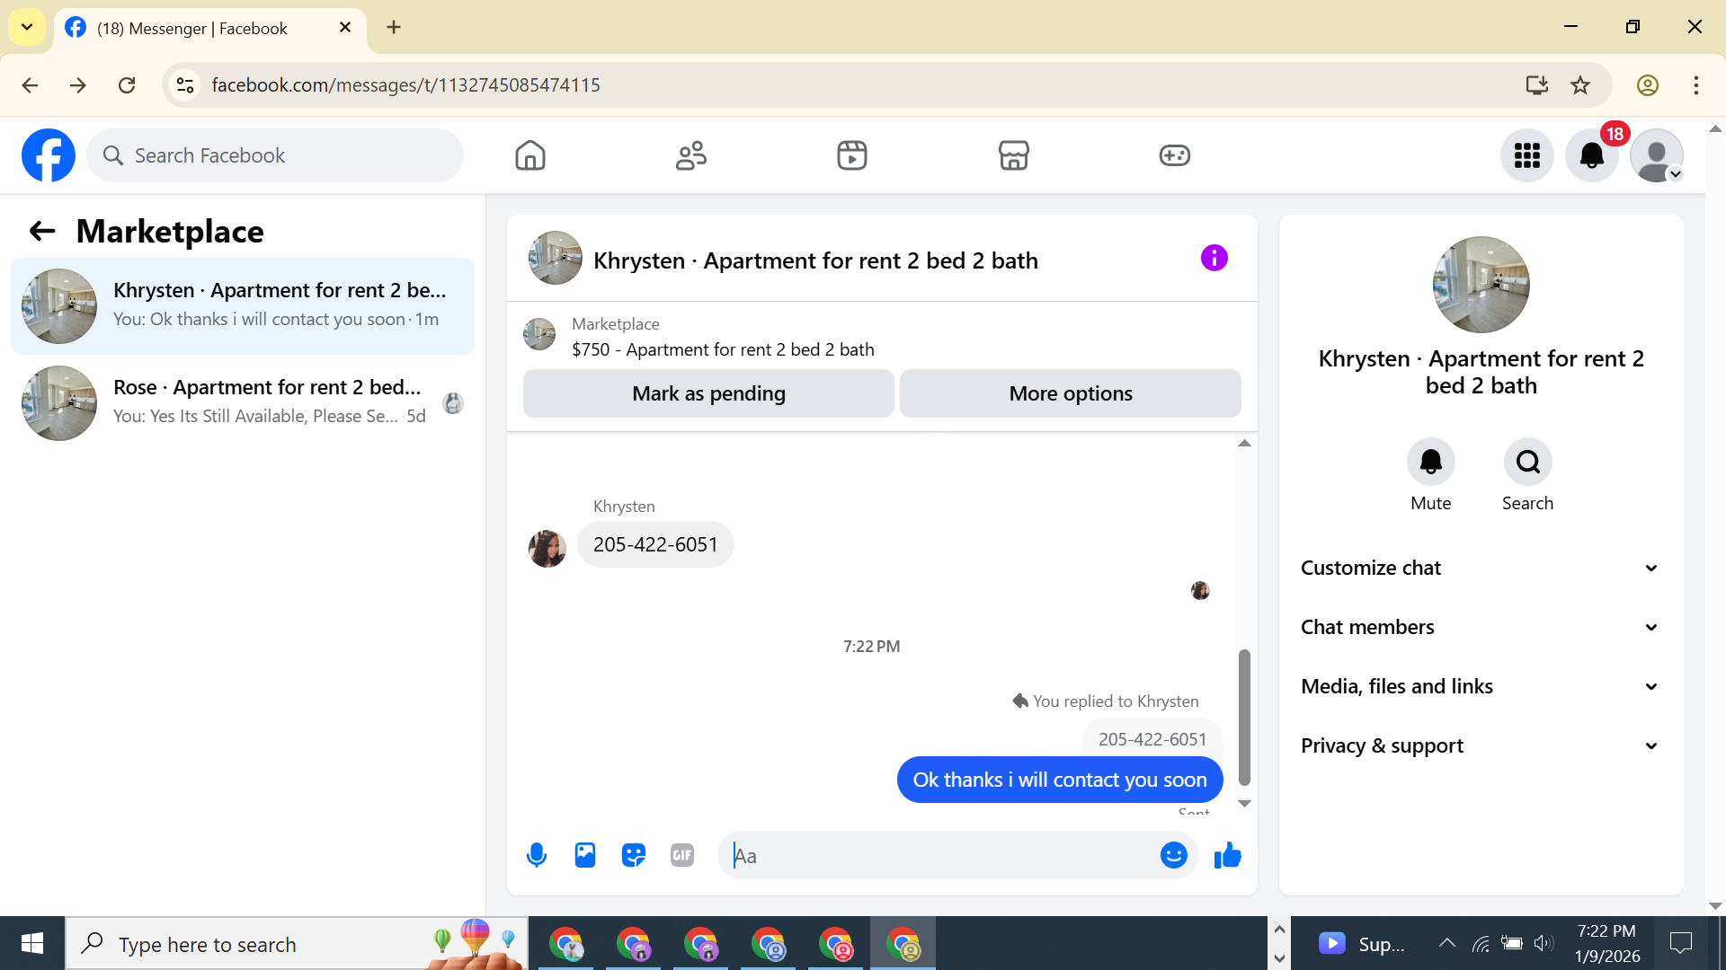Expand Media, files and links section
The width and height of the screenshot is (1726, 970).
click(1480, 686)
